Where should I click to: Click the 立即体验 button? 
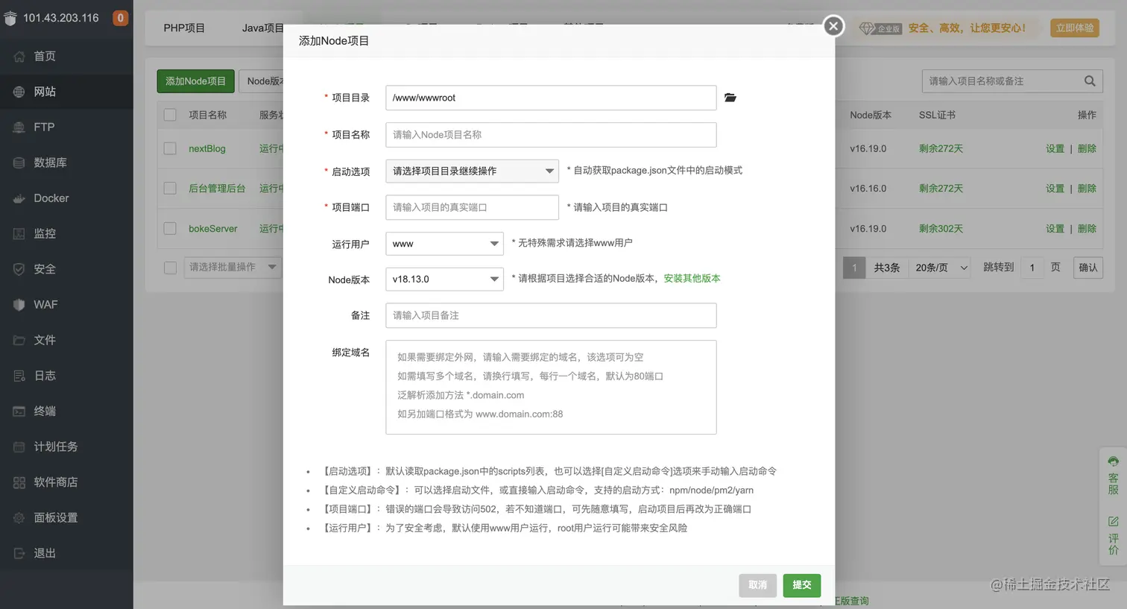[1074, 28]
